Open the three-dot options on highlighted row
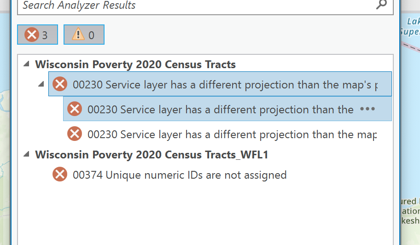Screen dimensions: 420x245 pyautogui.click(x=367, y=109)
